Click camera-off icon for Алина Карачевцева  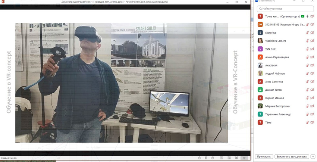pyautogui.click(x=313, y=57)
